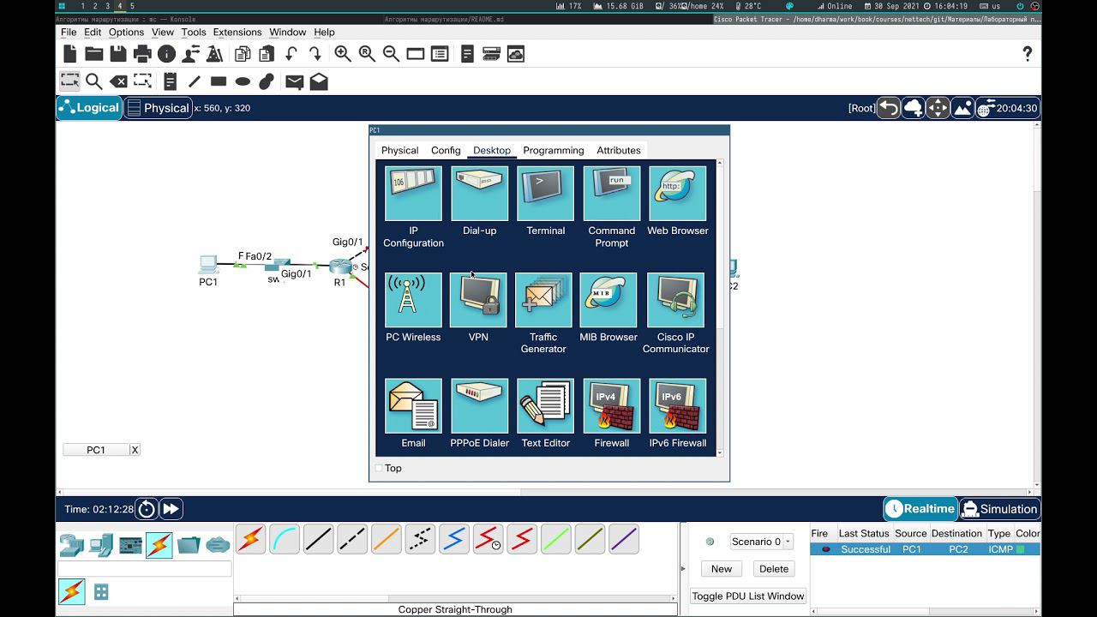Open PC Wireless utility

coord(413,300)
